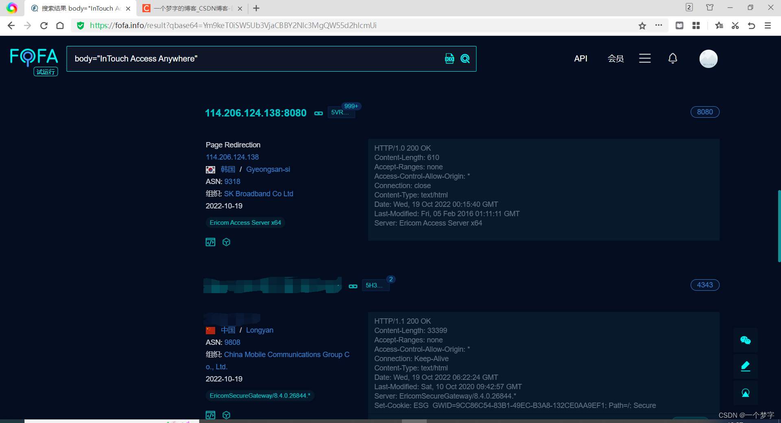Click the user avatar profile picture
781x423 pixels.
tap(708, 59)
